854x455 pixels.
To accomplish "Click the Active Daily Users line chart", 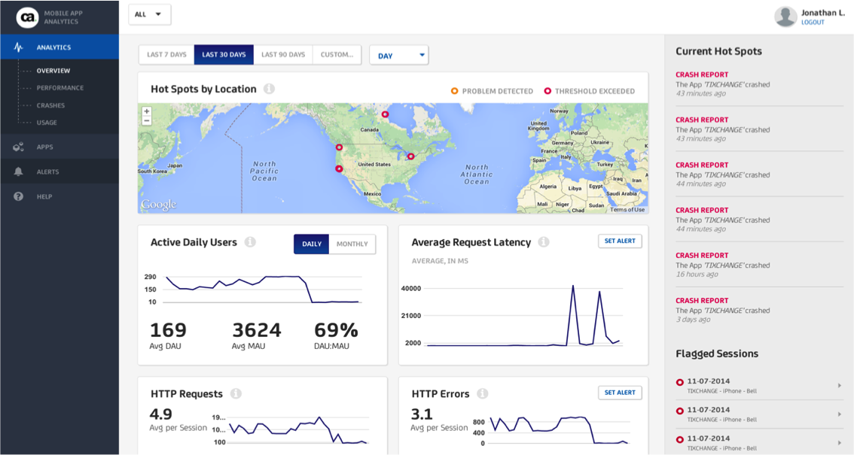I will pyautogui.click(x=262, y=290).
